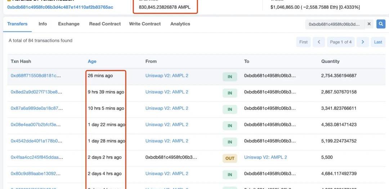Open transaction hash 0xd68ff715508d8181c
This screenshot has width=389, height=189.
[36, 76]
